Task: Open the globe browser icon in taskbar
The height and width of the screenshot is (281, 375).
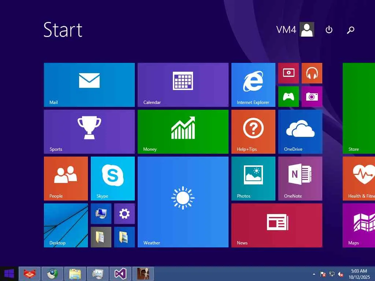Action: (52, 274)
